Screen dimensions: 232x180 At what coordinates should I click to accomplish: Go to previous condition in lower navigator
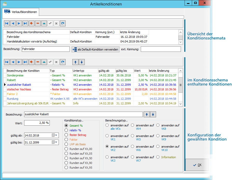[x=13, y=62]
